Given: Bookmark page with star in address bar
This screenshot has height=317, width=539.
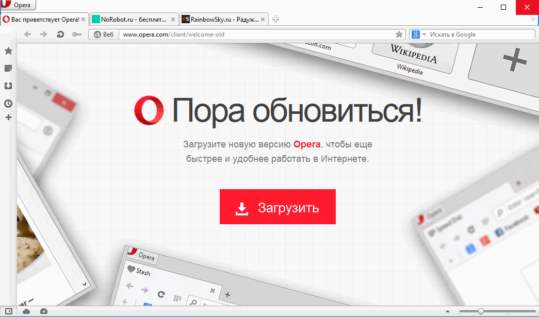Looking at the screenshot, I should 399,35.
